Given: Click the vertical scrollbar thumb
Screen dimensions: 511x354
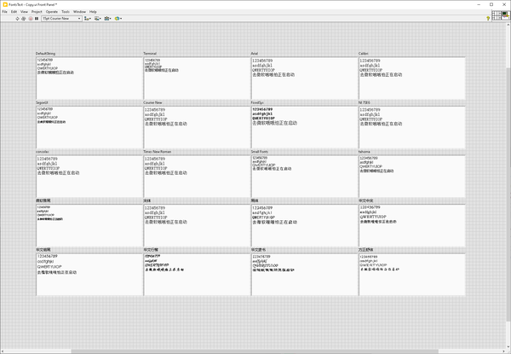Looking at the screenshot, I should (x=508, y=193).
